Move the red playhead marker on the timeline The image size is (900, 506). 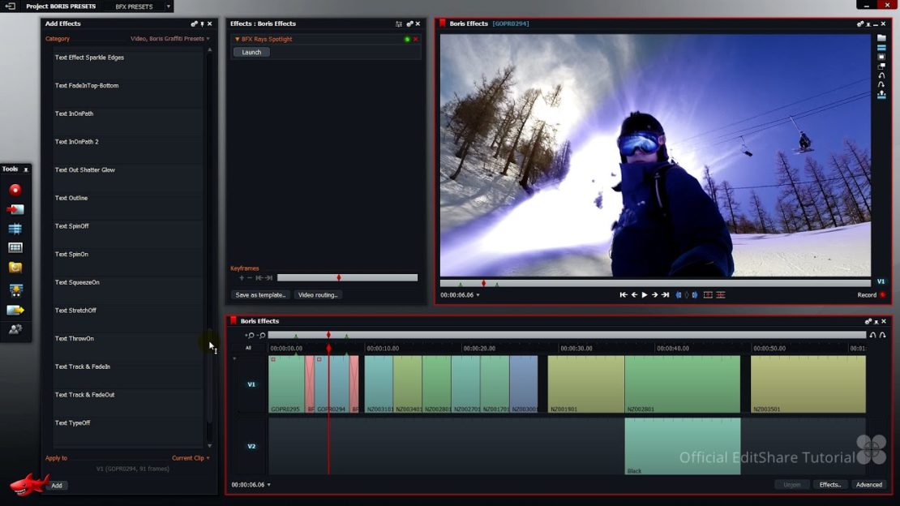point(328,332)
